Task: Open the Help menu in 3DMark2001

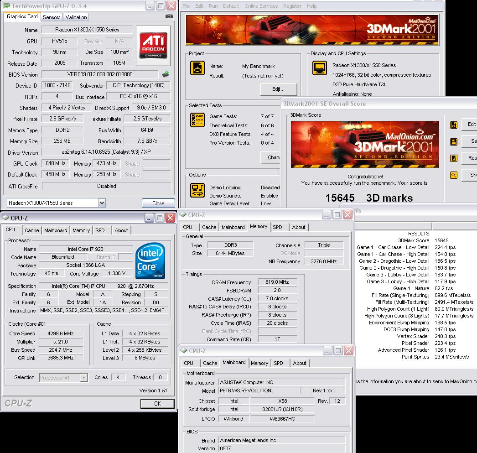Action: point(311,6)
